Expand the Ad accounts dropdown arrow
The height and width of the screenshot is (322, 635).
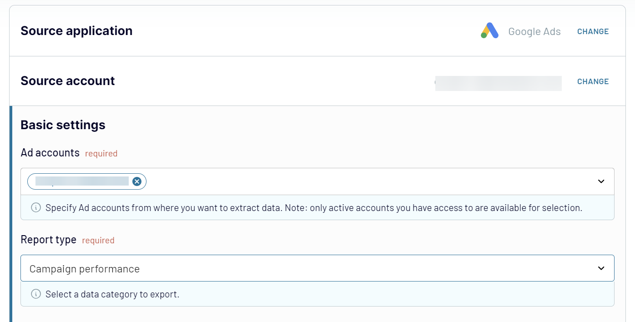pos(601,181)
